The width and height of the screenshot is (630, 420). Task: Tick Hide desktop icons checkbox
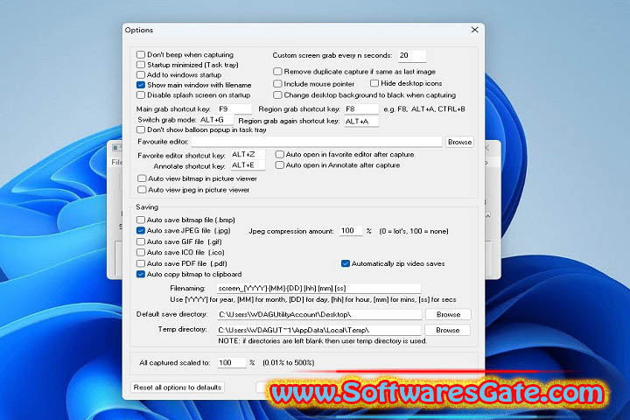(x=374, y=83)
